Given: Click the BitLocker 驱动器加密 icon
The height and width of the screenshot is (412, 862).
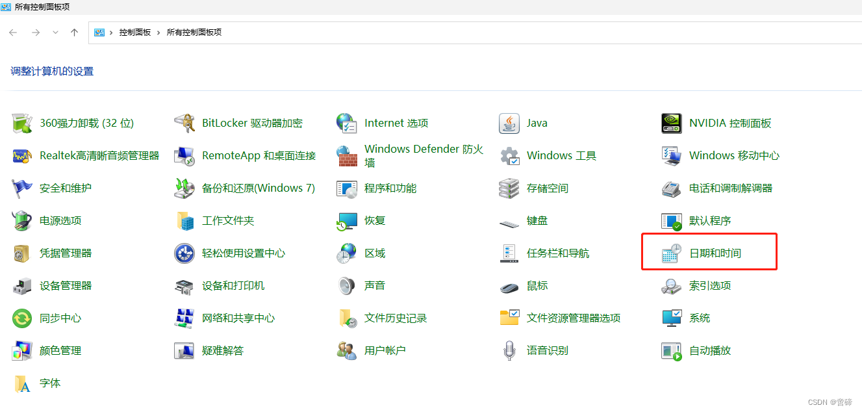Looking at the screenshot, I should coord(184,123).
